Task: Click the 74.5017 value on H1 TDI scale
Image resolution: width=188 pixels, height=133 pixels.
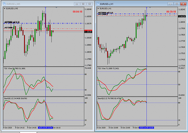Action: click(x=181, y=68)
